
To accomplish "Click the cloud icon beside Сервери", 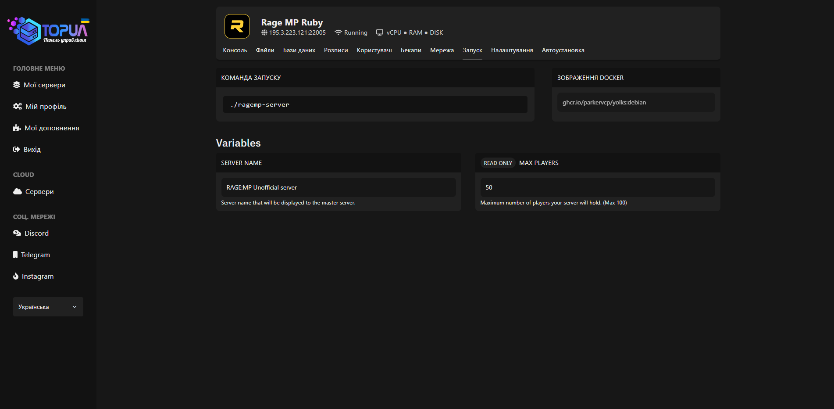I will [x=18, y=191].
